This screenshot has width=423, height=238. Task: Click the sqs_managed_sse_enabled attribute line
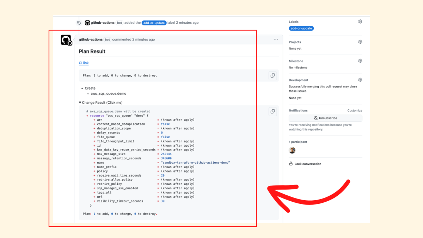(144, 188)
